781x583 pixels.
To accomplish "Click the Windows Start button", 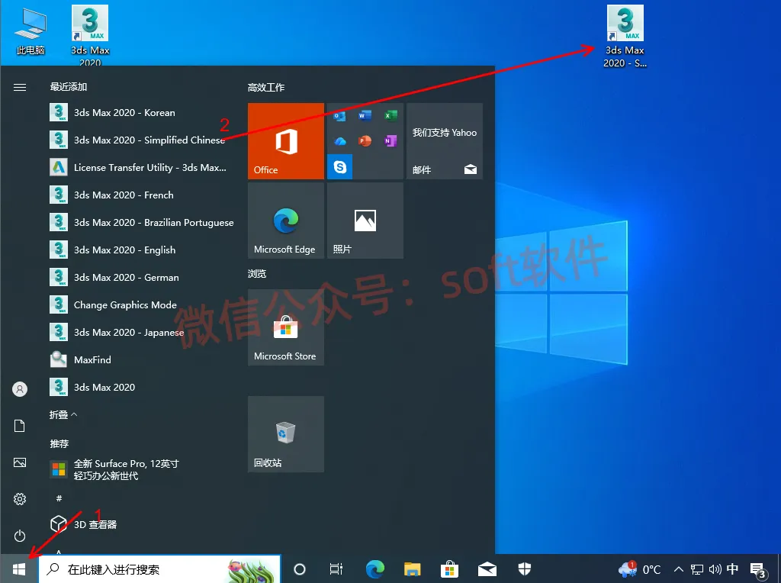I will [x=19, y=569].
